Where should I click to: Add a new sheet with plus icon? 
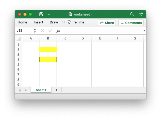(56, 90)
